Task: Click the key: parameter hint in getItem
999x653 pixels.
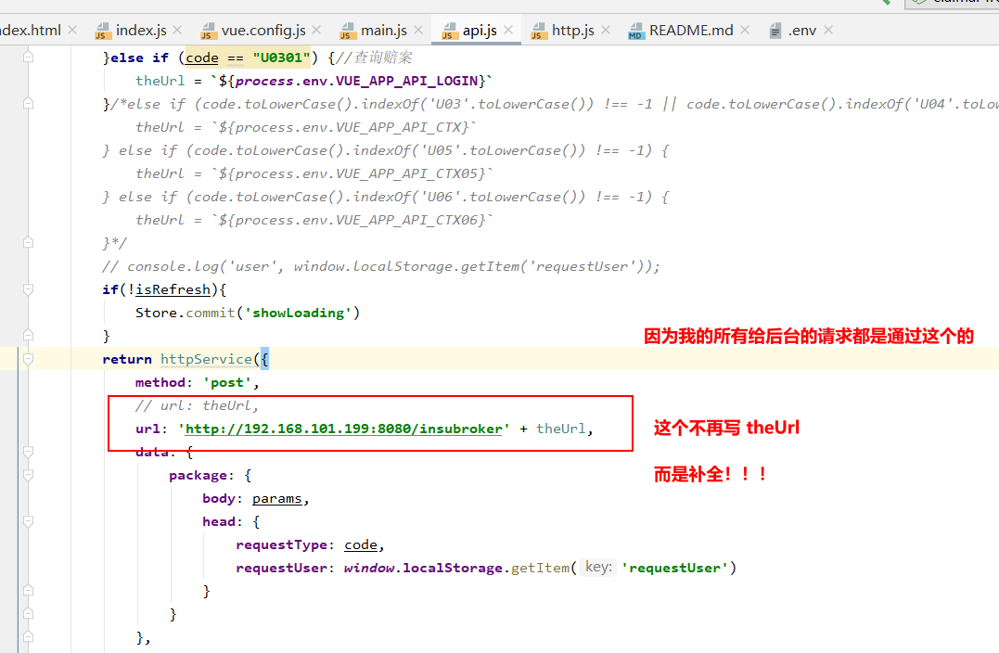Action: (599, 568)
